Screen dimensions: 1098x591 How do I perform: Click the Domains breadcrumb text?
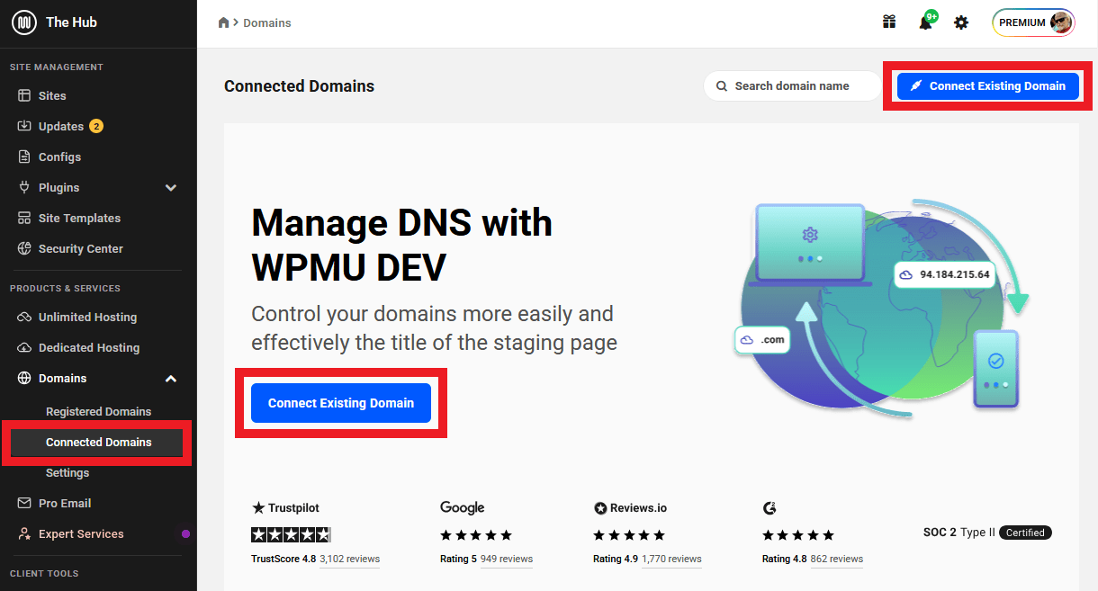point(267,22)
